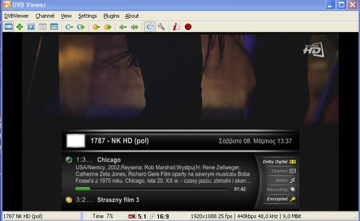Click the aspect ratio icon beside 16:9
This screenshot has height=221, width=360.
click(152, 216)
